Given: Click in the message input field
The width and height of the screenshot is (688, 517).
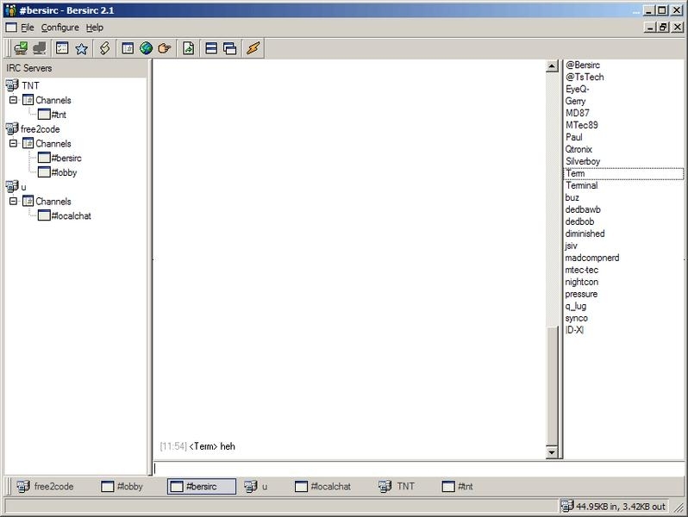Looking at the screenshot, I should click(x=419, y=469).
